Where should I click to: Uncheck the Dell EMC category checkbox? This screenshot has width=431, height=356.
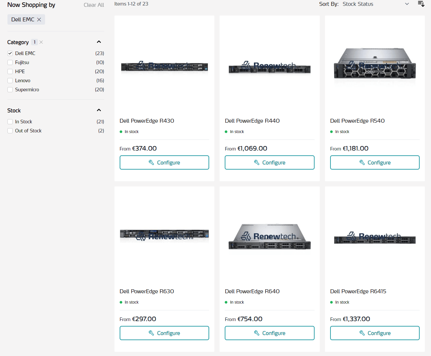pos(10,53)
